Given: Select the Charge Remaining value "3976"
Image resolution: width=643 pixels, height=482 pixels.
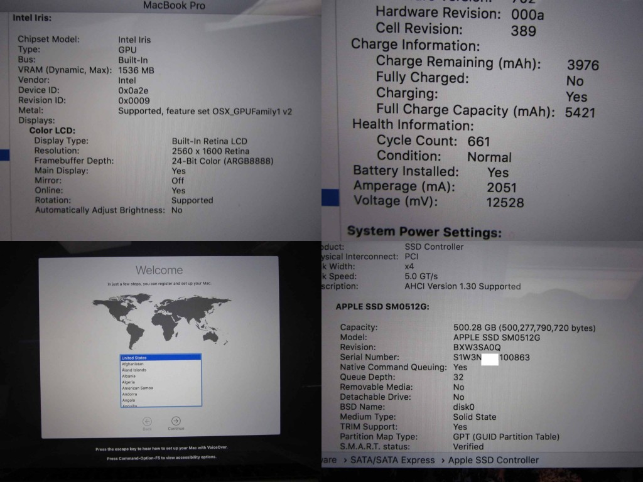Looking at the screenshot, I should coord(583,65).
